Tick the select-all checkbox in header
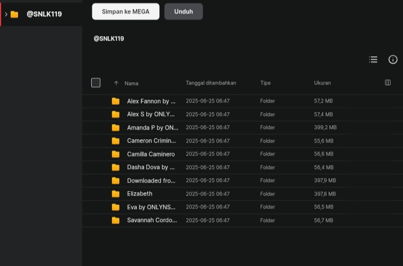 96,83
